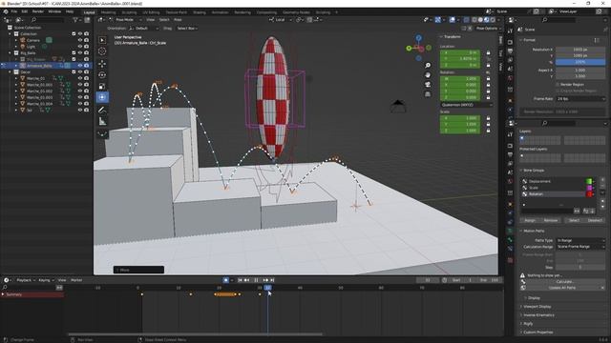Select the Scale tool in the viewport toolbar
The width and height of the screenshot is (611, 343).
102,86
